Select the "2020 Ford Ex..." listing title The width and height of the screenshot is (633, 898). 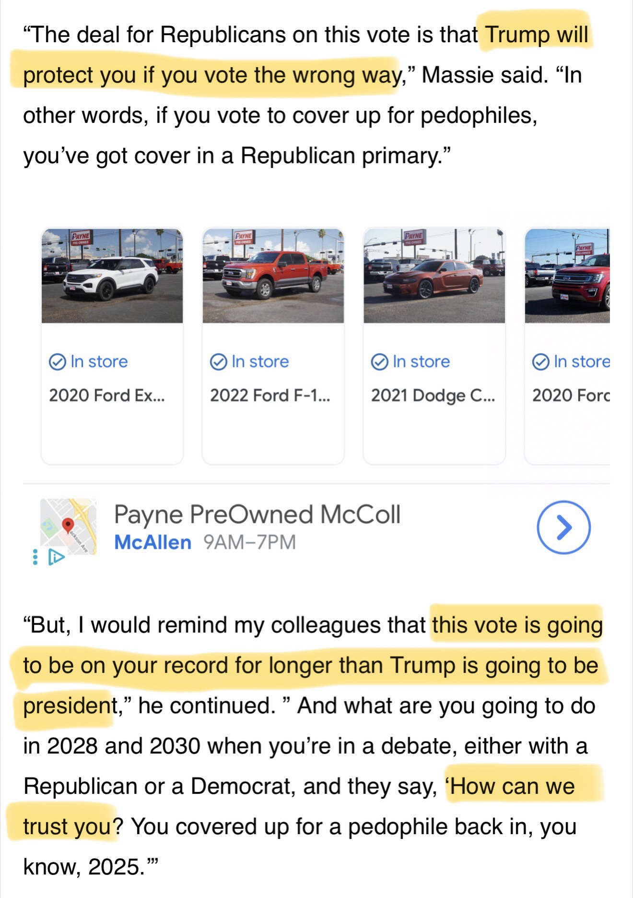pos(106,395)
